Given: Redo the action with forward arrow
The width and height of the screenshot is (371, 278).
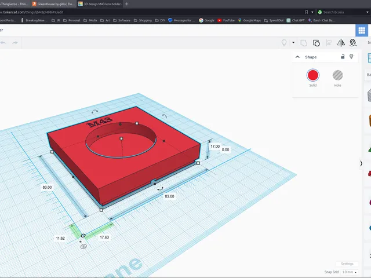Looking at the screenshot, I should click(x=15, y=43).
